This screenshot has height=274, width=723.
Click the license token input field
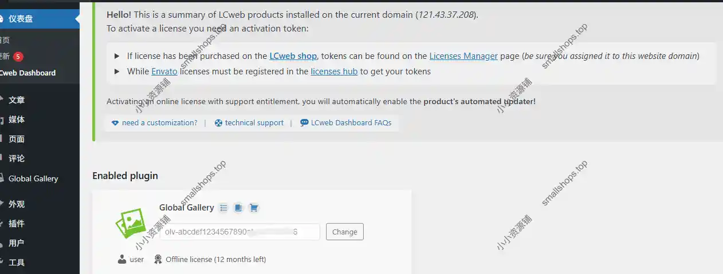tap(239, 232)
